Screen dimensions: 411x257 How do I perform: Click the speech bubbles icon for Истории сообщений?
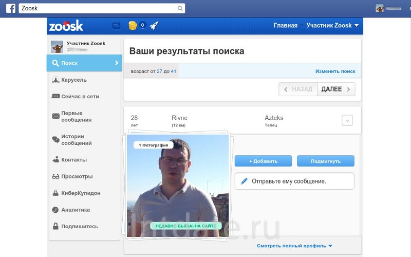pos(55,139)
